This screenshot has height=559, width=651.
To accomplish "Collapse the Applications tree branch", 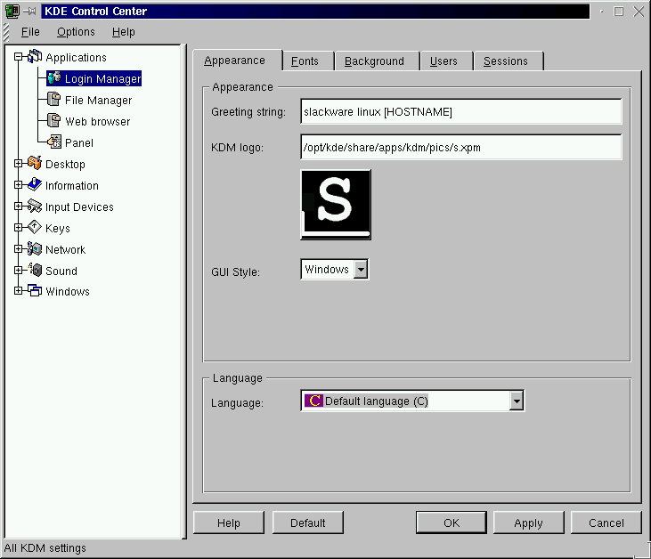I will (18, 56).
